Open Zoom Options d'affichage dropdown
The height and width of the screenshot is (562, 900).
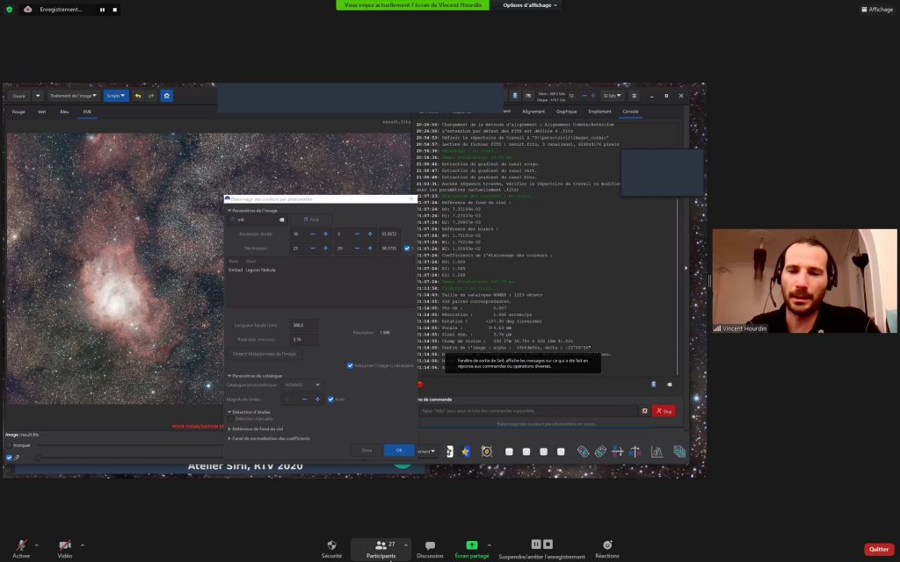click(530, 5)
